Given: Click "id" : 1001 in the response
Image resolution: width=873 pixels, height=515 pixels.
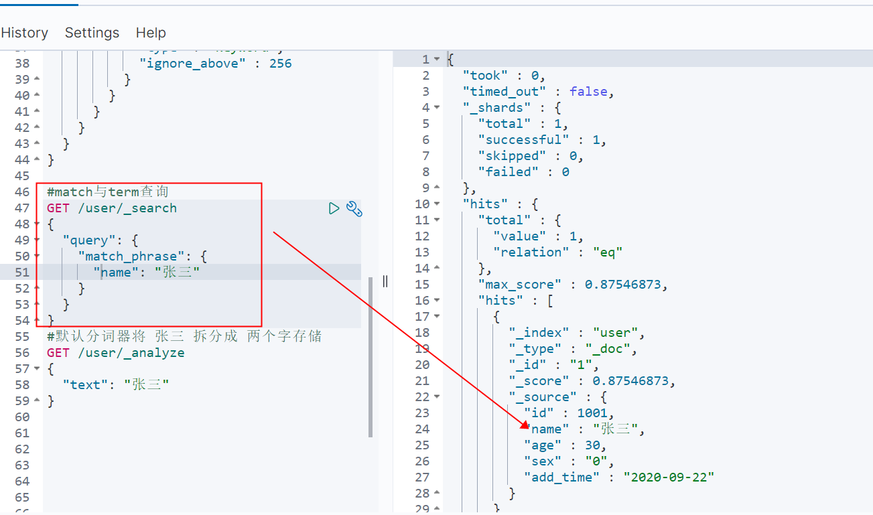Looking at the screenshot, I should coord(569,413).
